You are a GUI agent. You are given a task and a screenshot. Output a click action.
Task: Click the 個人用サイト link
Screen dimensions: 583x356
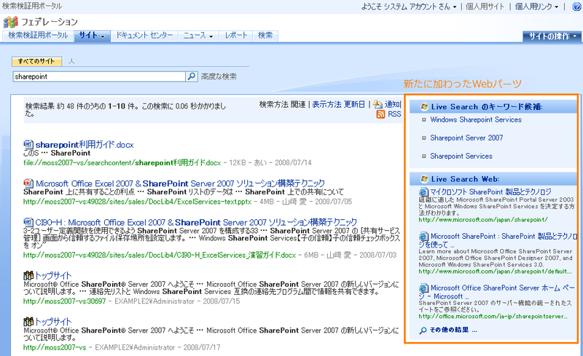tap(485, 7)
